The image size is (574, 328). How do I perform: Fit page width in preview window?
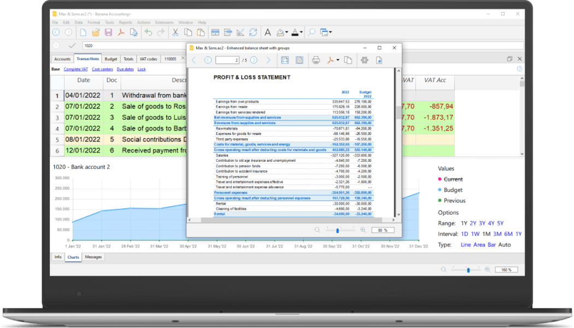(285, 60)
